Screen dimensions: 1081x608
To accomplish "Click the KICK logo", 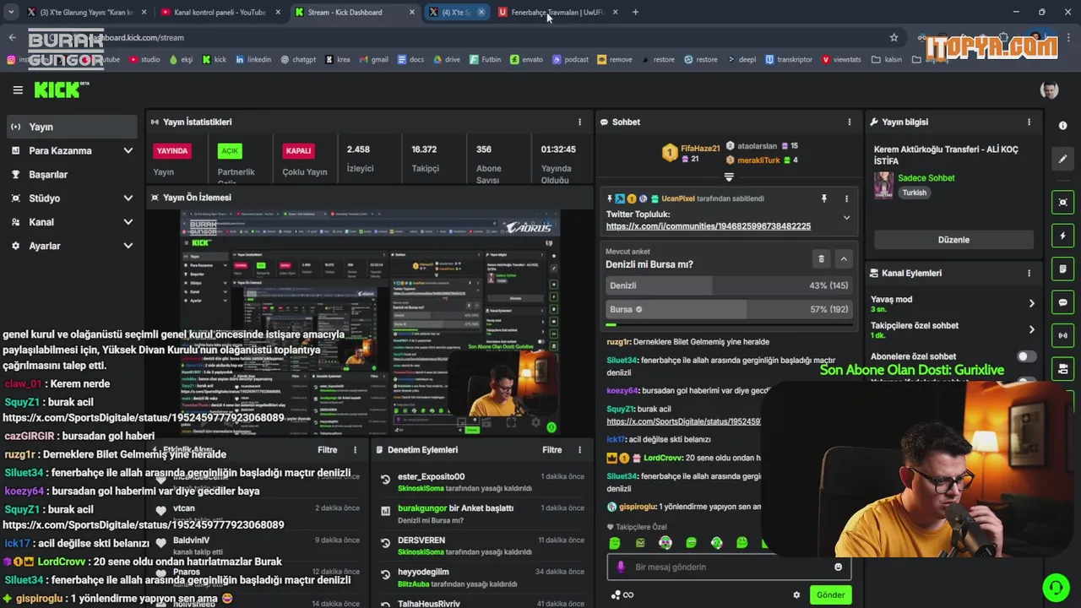I will [x=61, y=90].
